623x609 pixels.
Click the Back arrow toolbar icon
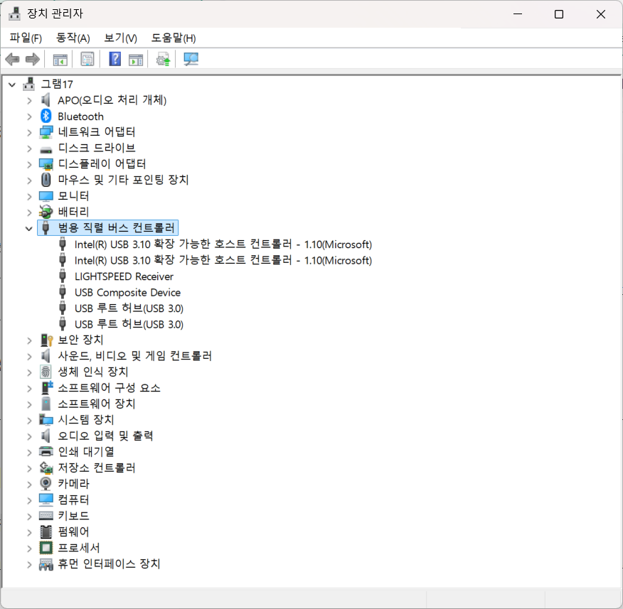tap(12, 60)
